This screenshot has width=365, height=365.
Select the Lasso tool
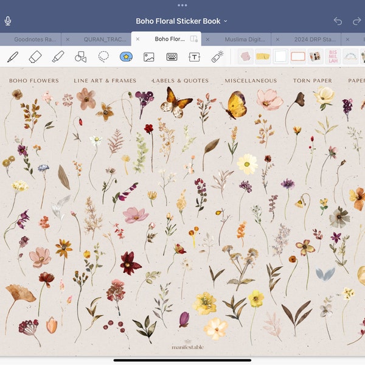[103, 57]
